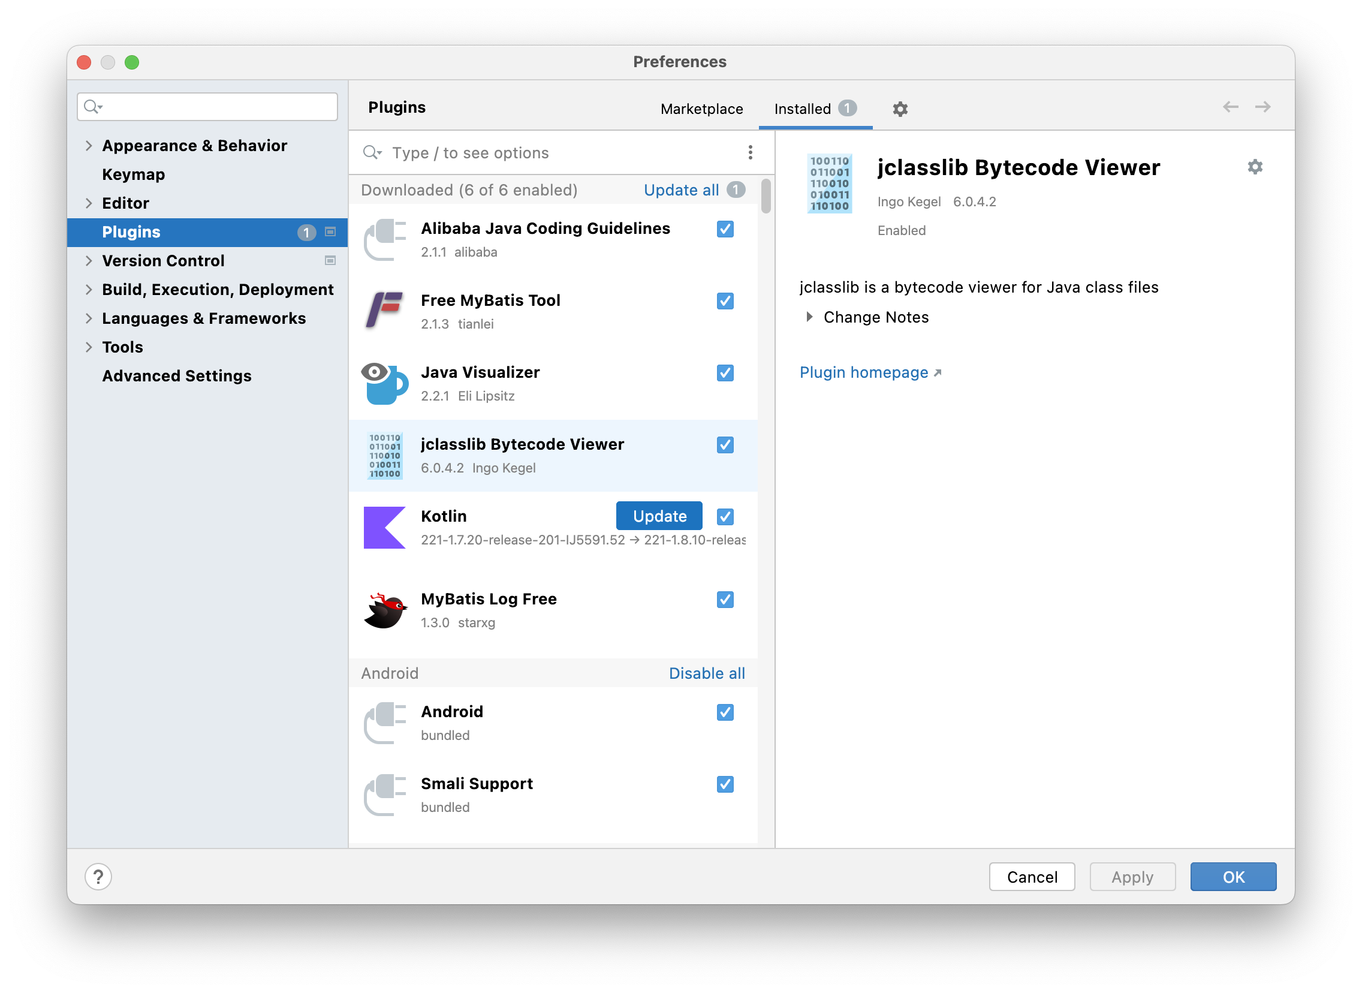Click Update all link

click(680, 190)
